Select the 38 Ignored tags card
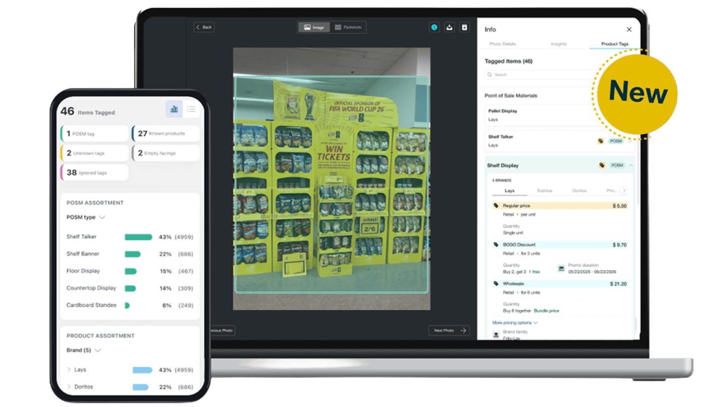This screenshot has height=407, width=726. coord(94,173)
